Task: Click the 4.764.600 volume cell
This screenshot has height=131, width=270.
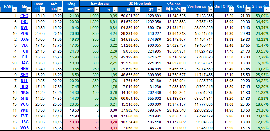Action: 129,81
